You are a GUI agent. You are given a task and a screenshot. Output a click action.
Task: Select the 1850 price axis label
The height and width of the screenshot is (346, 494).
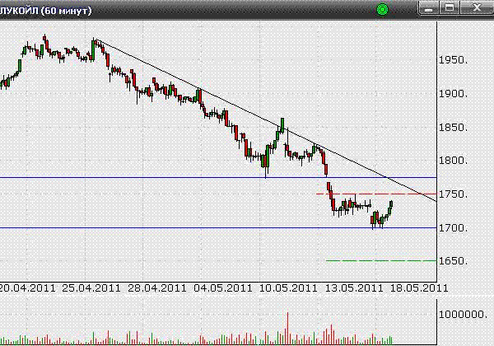[x=454, y=128]
